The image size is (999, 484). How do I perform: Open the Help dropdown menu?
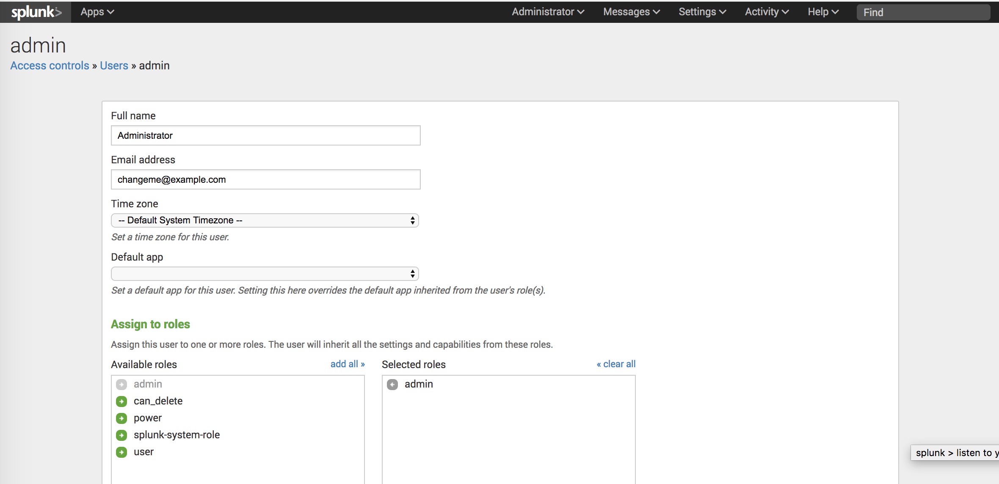[x=822, y=11]
